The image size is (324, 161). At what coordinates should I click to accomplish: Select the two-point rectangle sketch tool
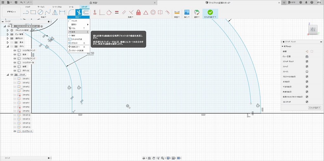coord(33,13)
